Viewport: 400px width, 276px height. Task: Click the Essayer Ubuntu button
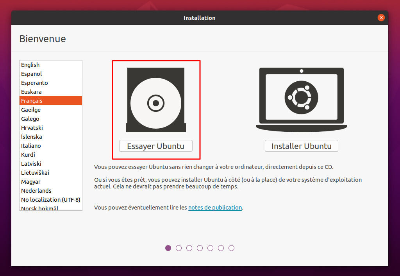click(x=156, y=146)
